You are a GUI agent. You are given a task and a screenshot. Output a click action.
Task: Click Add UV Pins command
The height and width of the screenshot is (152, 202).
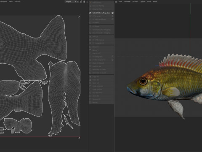coord(101,3)
